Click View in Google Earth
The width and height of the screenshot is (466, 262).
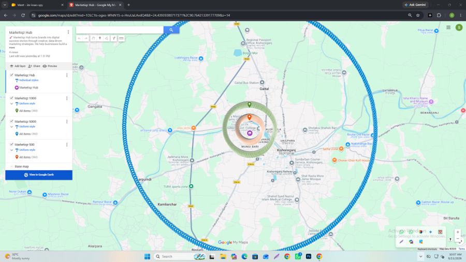pos(39,175)
